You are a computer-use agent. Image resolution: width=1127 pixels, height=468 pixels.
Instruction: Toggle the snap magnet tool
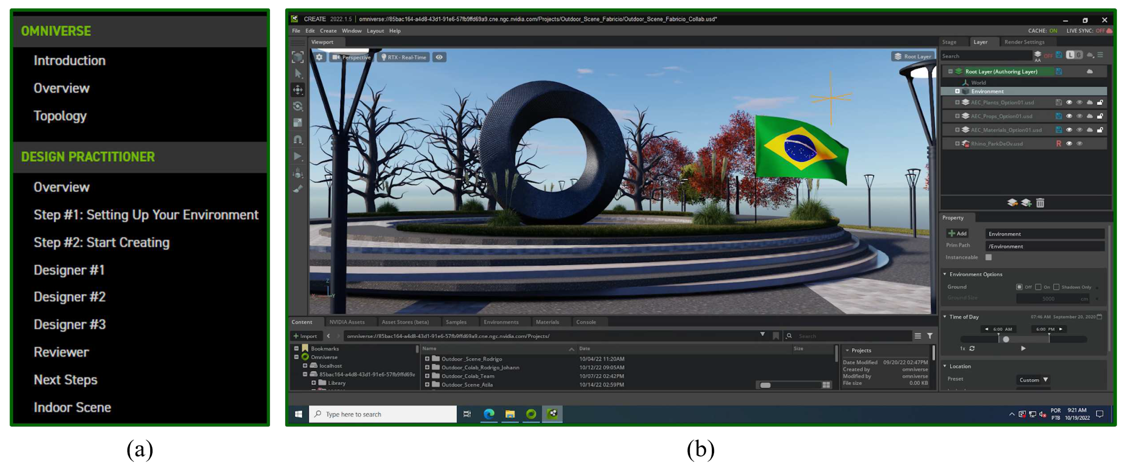pyautogui.click(x=298, y=140)
